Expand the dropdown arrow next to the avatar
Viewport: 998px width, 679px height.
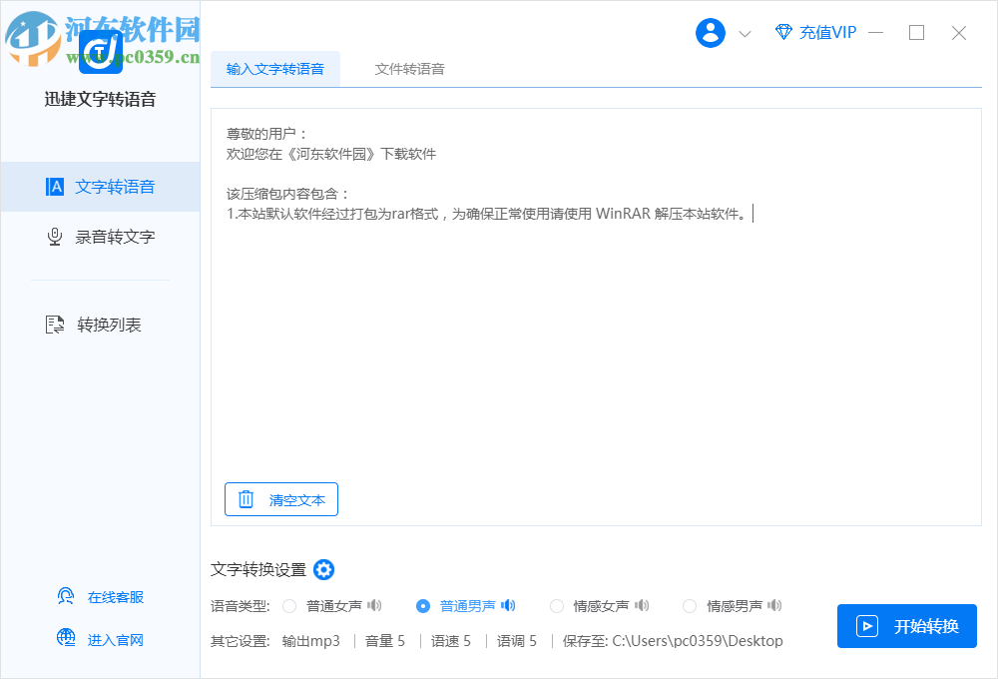click(x=745, y=32)
